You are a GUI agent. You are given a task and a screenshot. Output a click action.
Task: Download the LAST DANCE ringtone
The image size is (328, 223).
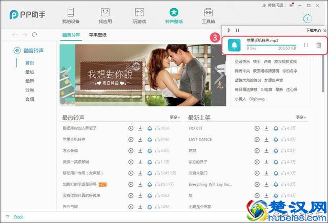[x=266, y=140]
